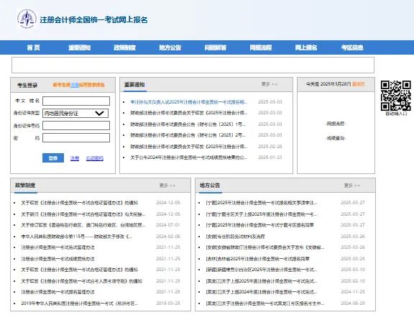Focus the password input field

[x=76, y=137]
